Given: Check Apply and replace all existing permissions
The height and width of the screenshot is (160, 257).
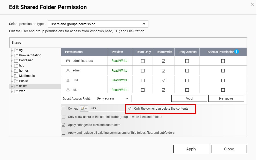Looking at the screenshot, I should [x=63, y=133].
